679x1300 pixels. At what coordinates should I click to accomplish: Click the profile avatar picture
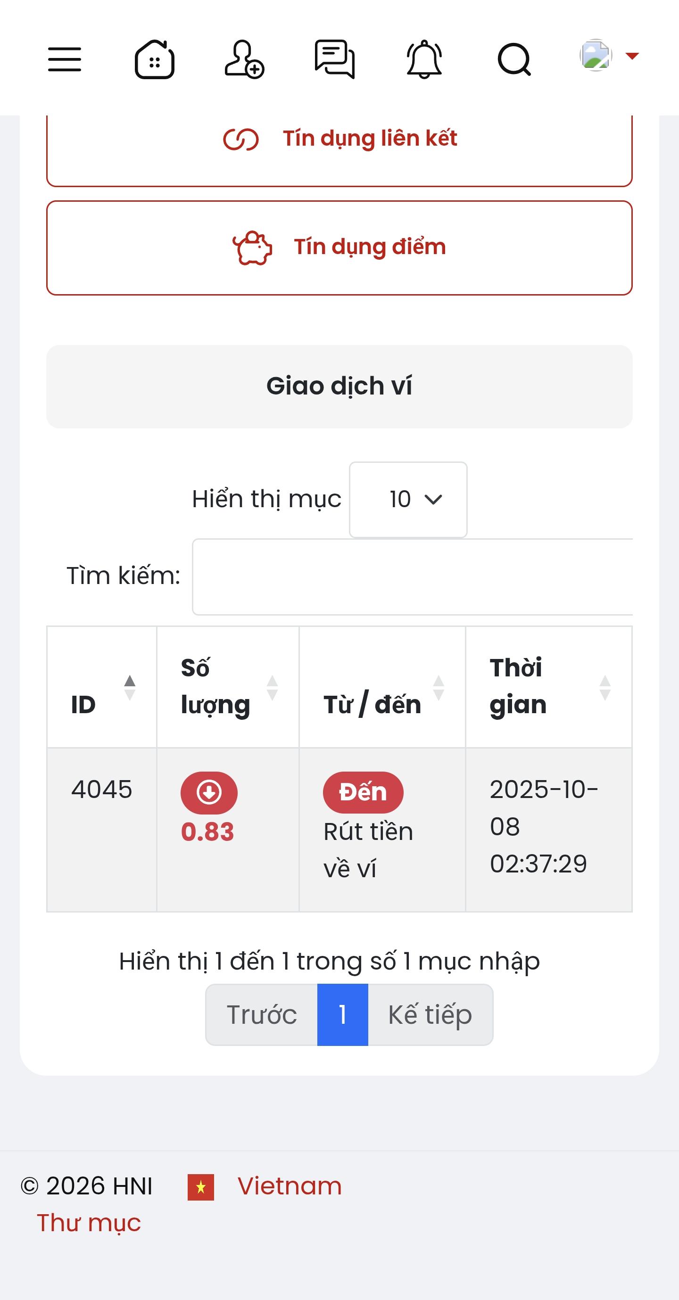596,55
